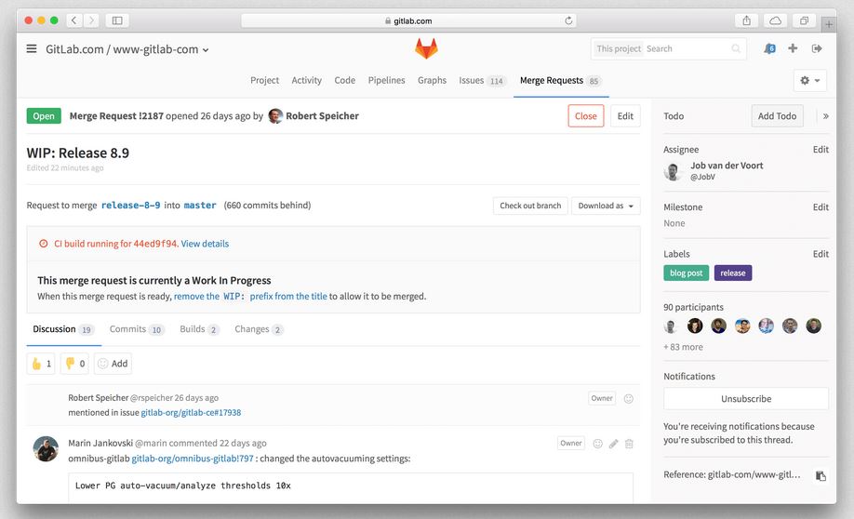
Task: Edit the Milestone
Action: click(x=821, y=206)
